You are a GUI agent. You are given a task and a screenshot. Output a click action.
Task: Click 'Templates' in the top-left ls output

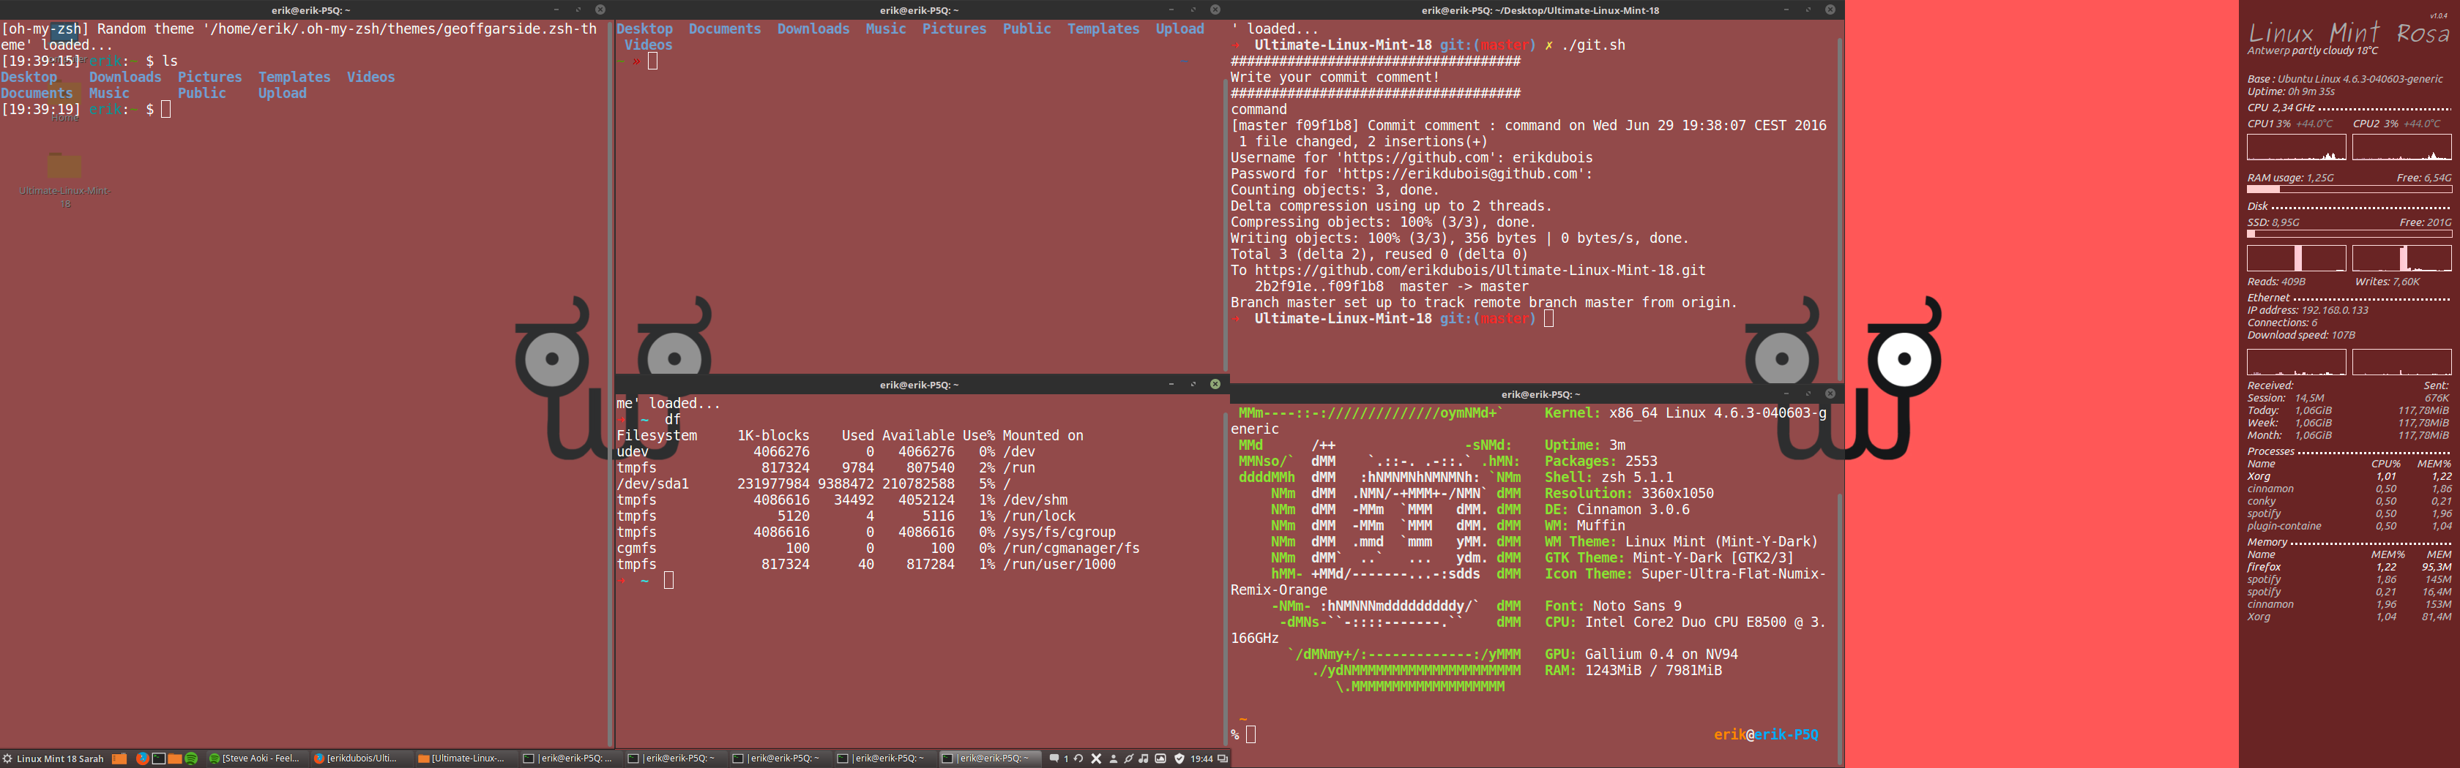point(294,76)
